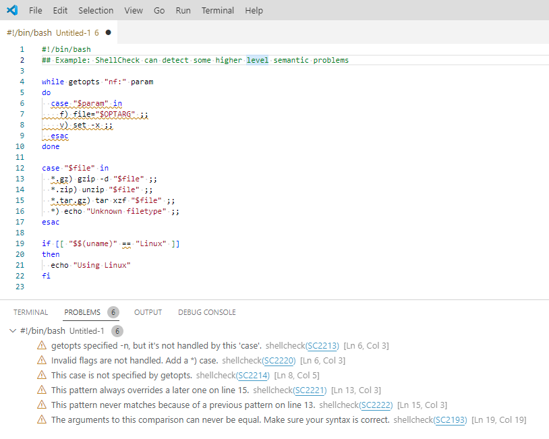Select 'This case is not specified by getopts' message
Viewport: 549px width, 439px height.
[x=121, y=376]
